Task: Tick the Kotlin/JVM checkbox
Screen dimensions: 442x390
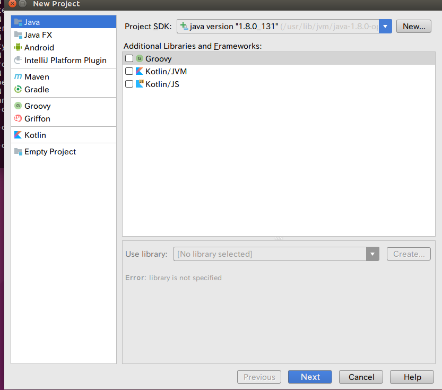Action: 129,71
